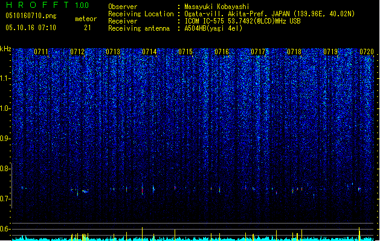Click the Observer label
380x241 pixels.
[123, 7]
